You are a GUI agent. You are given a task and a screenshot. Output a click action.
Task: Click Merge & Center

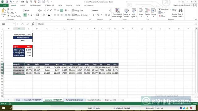[x=80, y=15]
